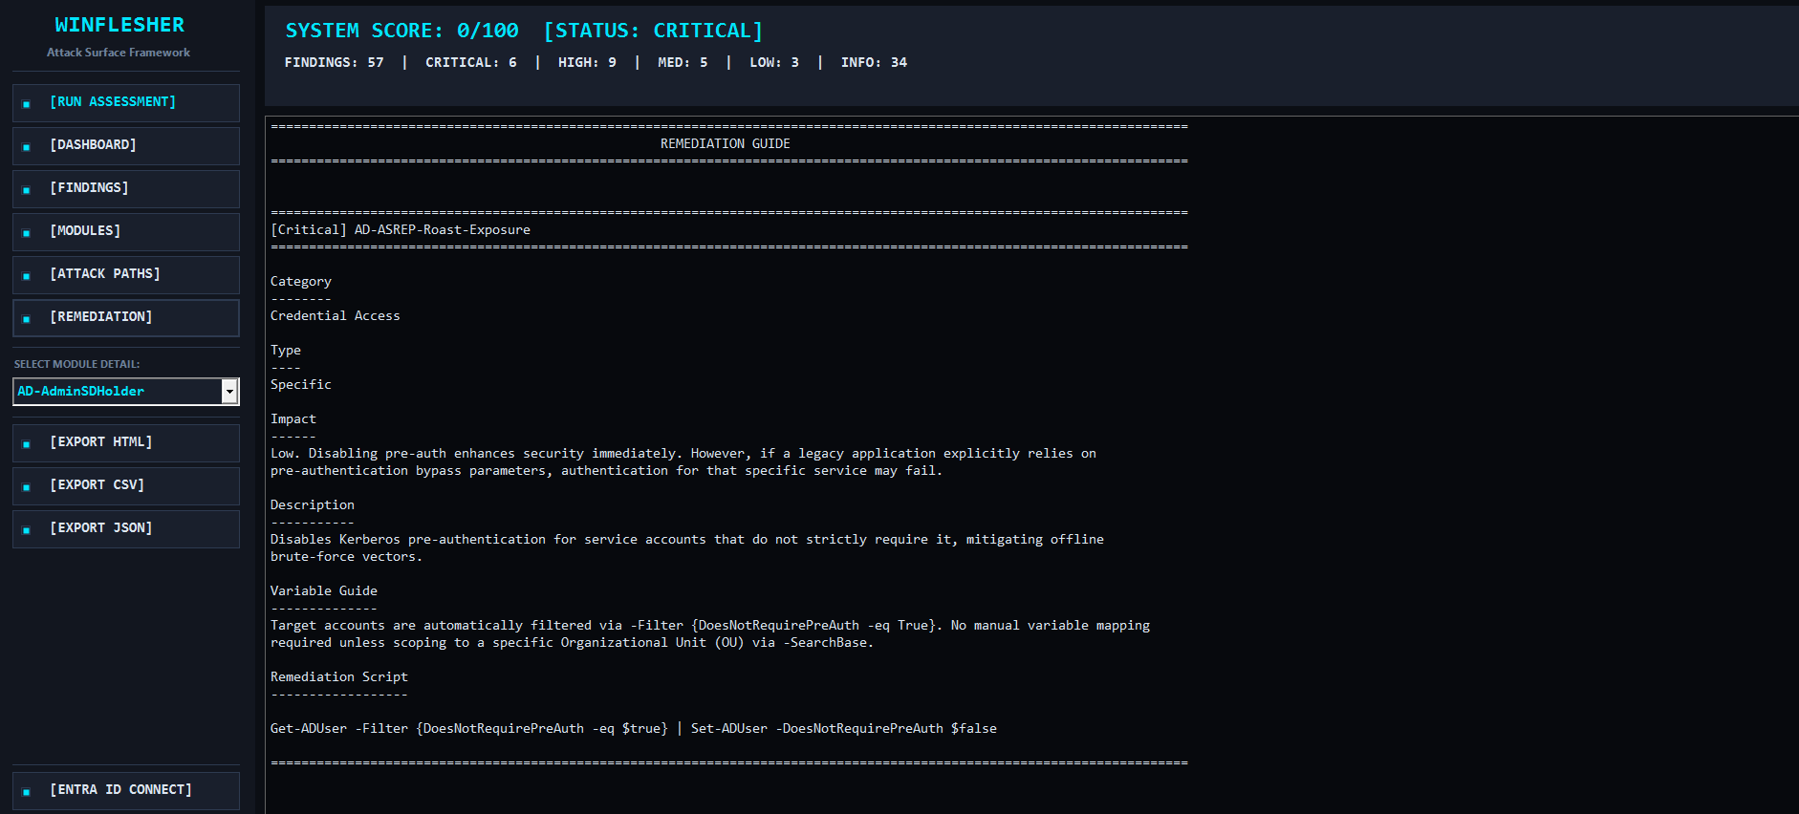The height and width of the screenshot is (814, 1799).
Task: Click square bullet icon next to Entra ID Connect
Action: [x=27, y=792]
